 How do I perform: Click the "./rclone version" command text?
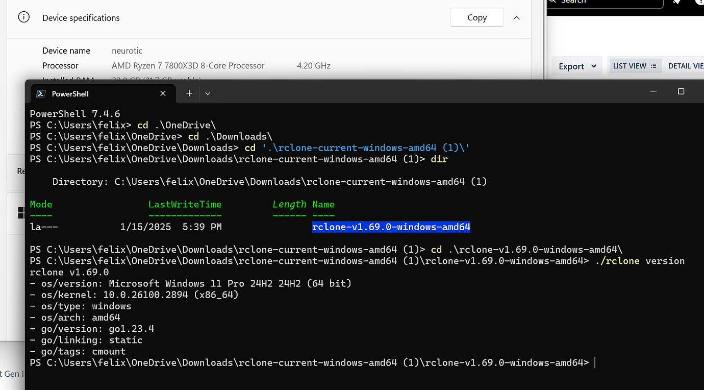coord(640,261)
